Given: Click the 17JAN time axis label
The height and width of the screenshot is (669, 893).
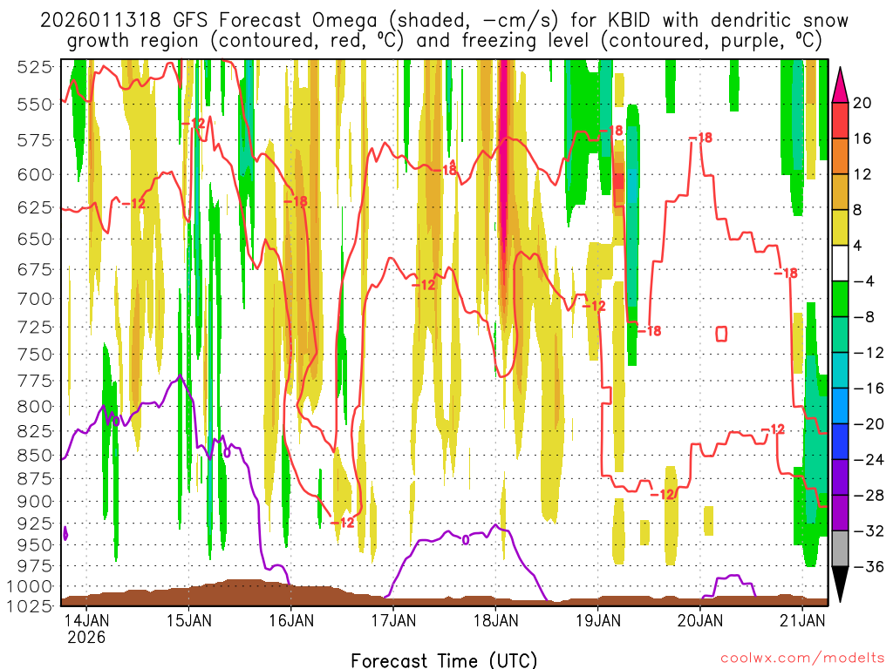Looking at the screenshot, I should [x=393, y=619].
